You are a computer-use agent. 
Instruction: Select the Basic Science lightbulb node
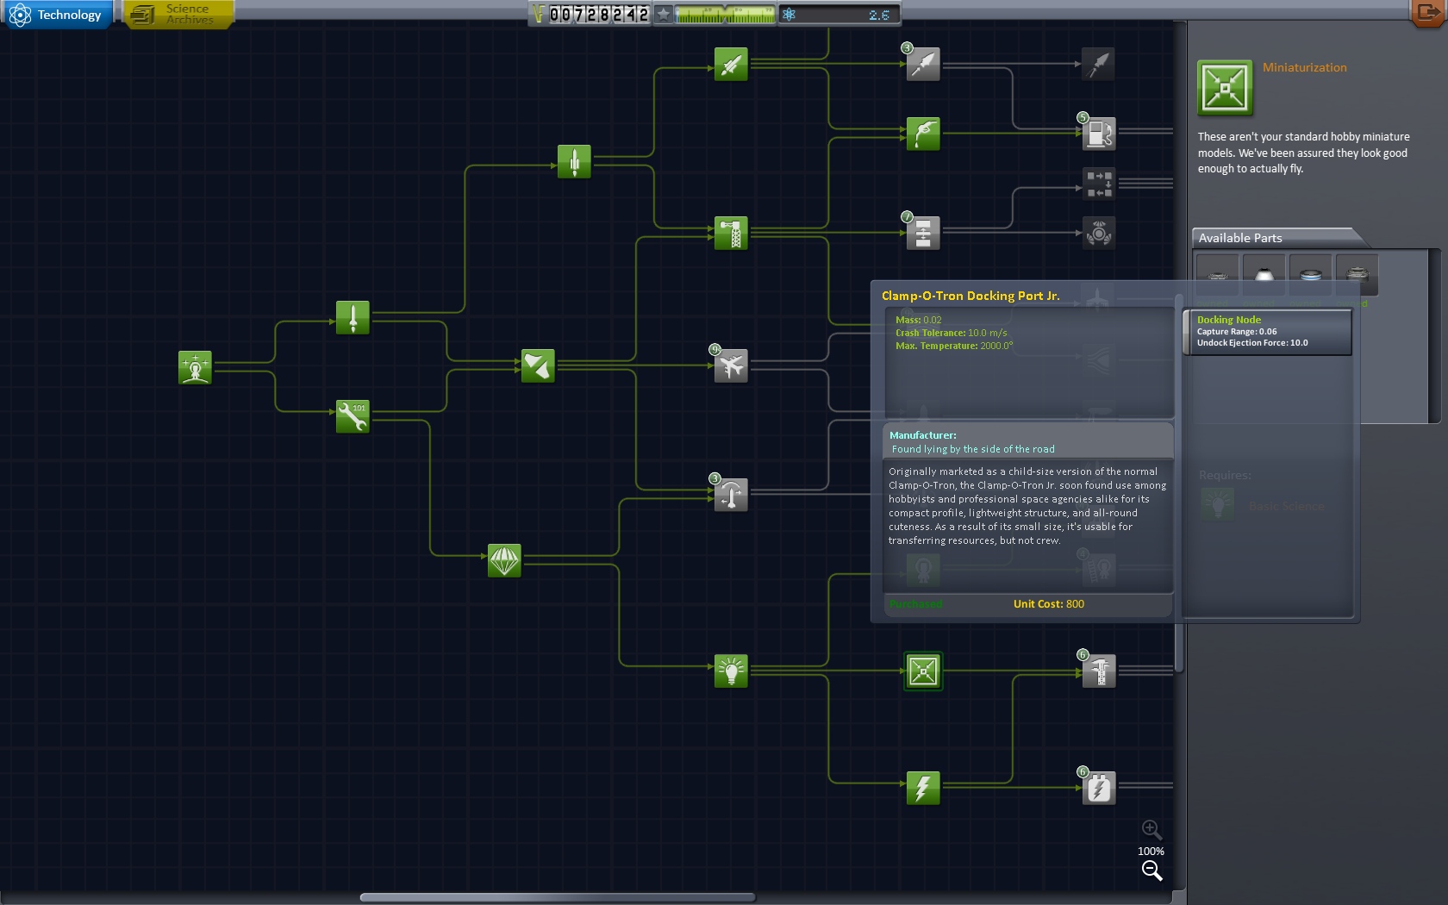731,671
